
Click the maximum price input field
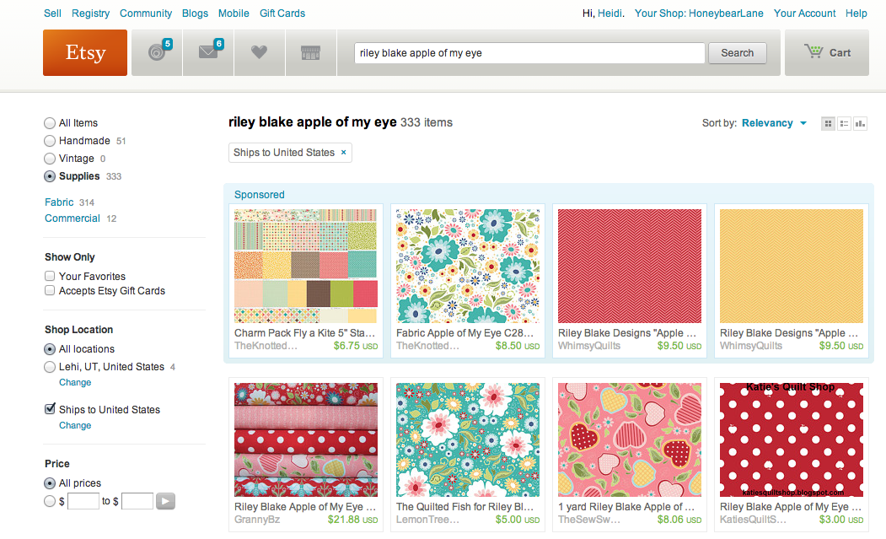[137, 501]
